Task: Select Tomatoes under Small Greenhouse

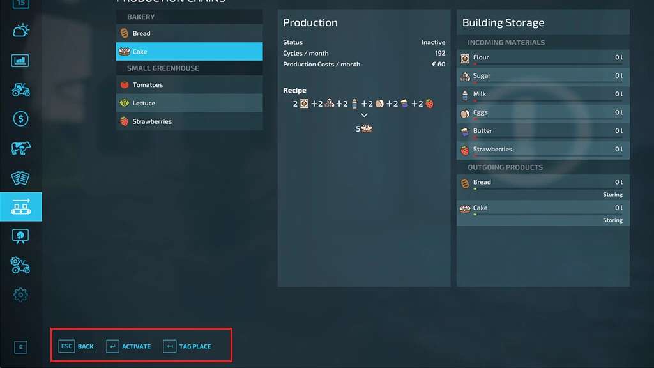Action: pos(189,85)
